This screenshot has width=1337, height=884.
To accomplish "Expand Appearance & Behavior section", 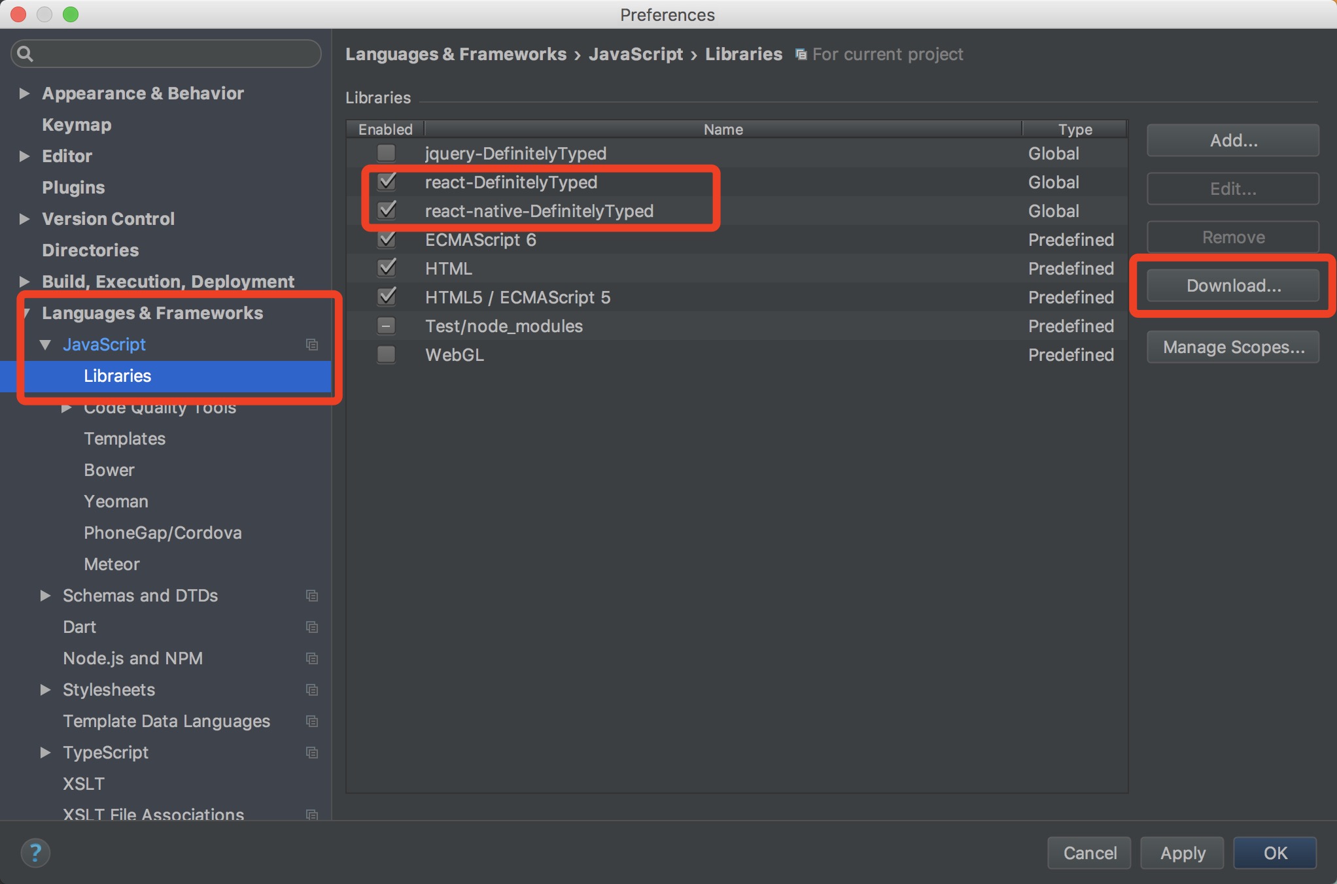I will pos(24,93).
